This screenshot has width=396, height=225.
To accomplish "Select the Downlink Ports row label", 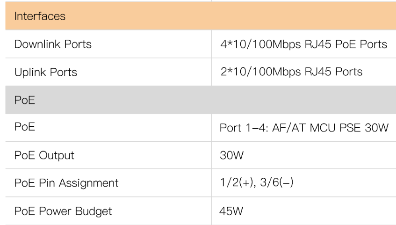I will 53,44.
